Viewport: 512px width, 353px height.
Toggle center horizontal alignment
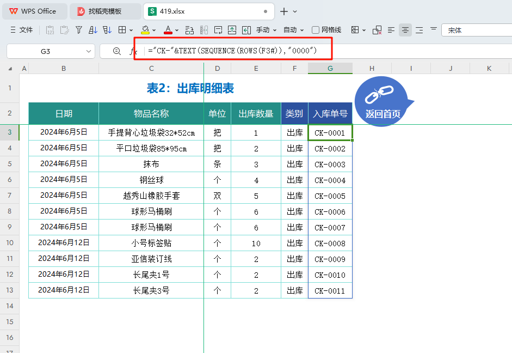tap(405, 30)
